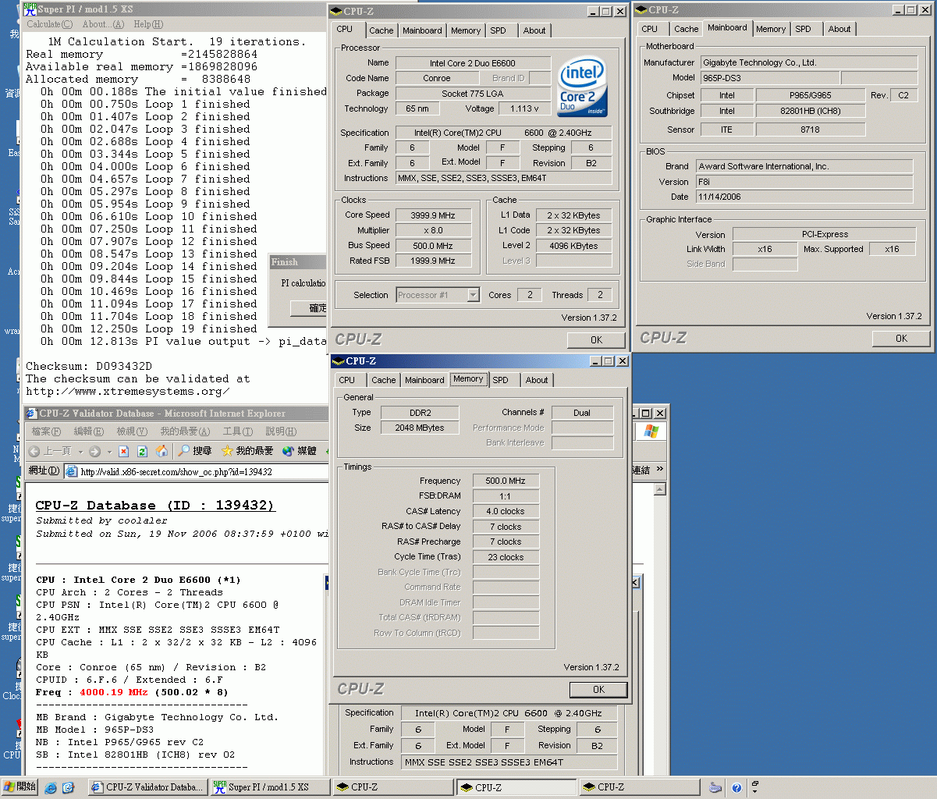Click the Intel Core 2 Duo logo

click(x=582, y=87)
